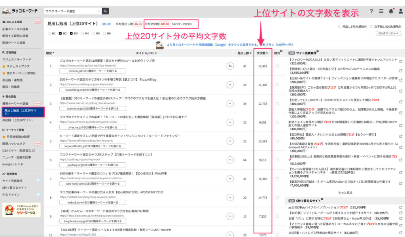Viewport: 405px width, 237px height.
Task: Click the info icon beside 5秒で買えるサイト heading
Action: tap(322, 199)
